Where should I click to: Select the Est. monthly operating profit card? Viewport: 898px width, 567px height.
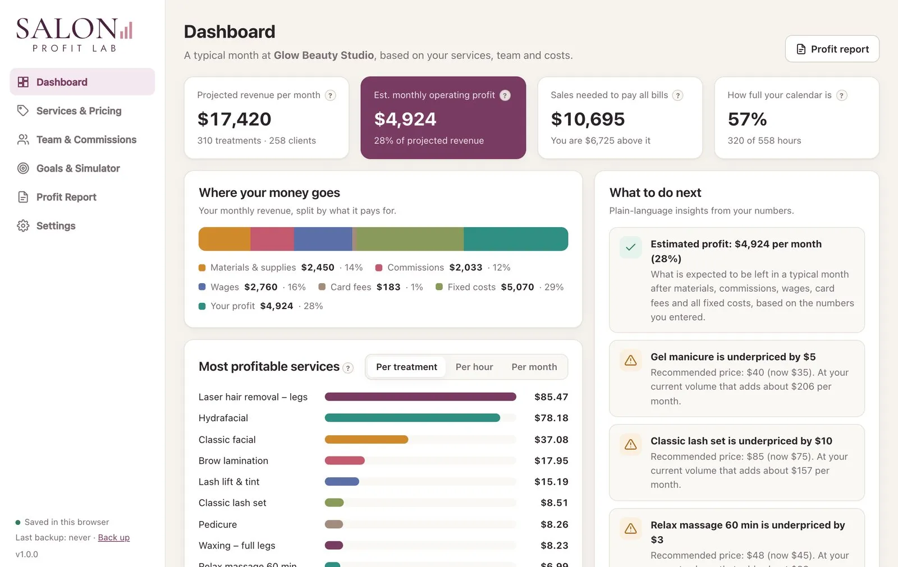tap(443, 118)
